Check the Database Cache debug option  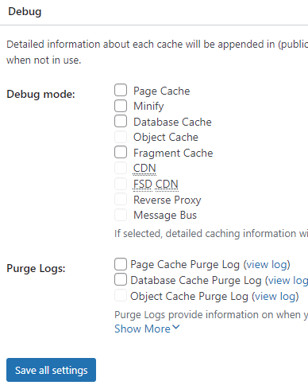[x=121, y=121]
